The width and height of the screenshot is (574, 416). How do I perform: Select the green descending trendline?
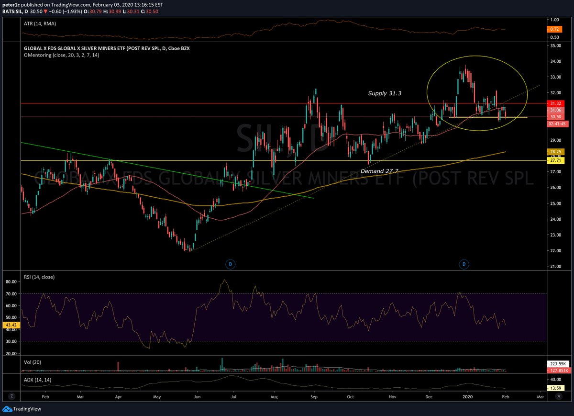(x=167, y=170)
